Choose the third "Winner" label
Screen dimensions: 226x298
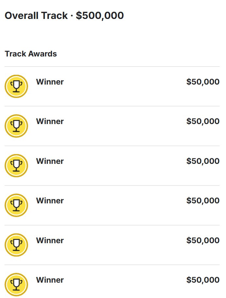pos(50,161)
